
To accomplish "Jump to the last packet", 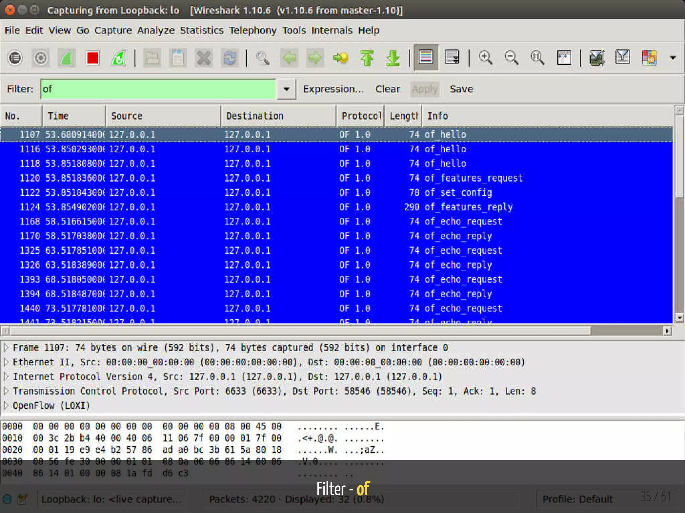I will [393, 58].
